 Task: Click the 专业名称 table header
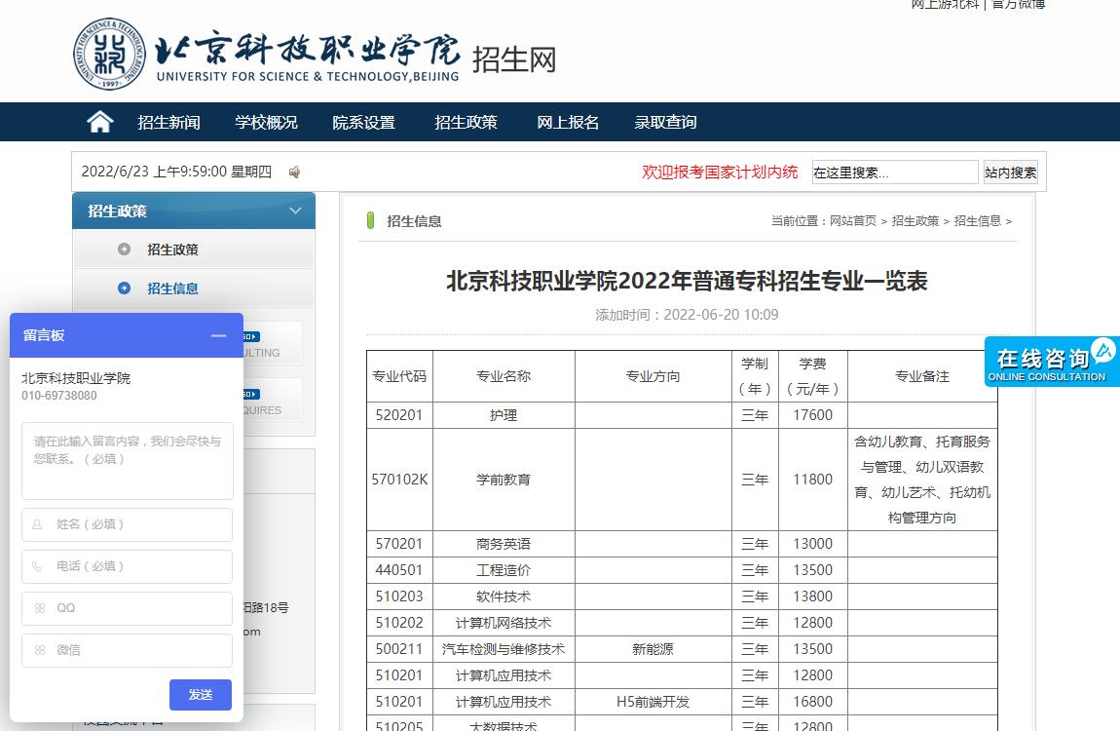(504, 376)
